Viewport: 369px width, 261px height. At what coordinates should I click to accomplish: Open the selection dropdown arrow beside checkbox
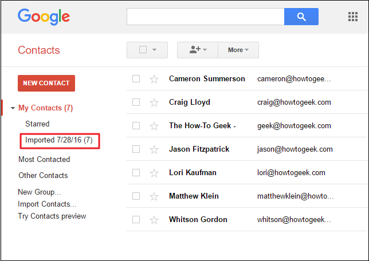click(154, 50)
